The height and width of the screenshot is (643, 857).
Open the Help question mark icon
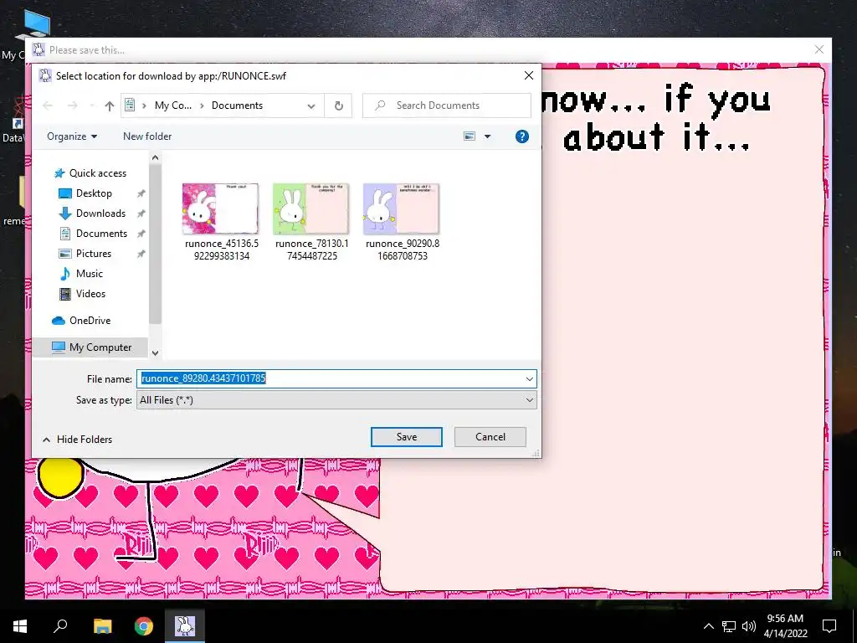(x=522, y=136)
